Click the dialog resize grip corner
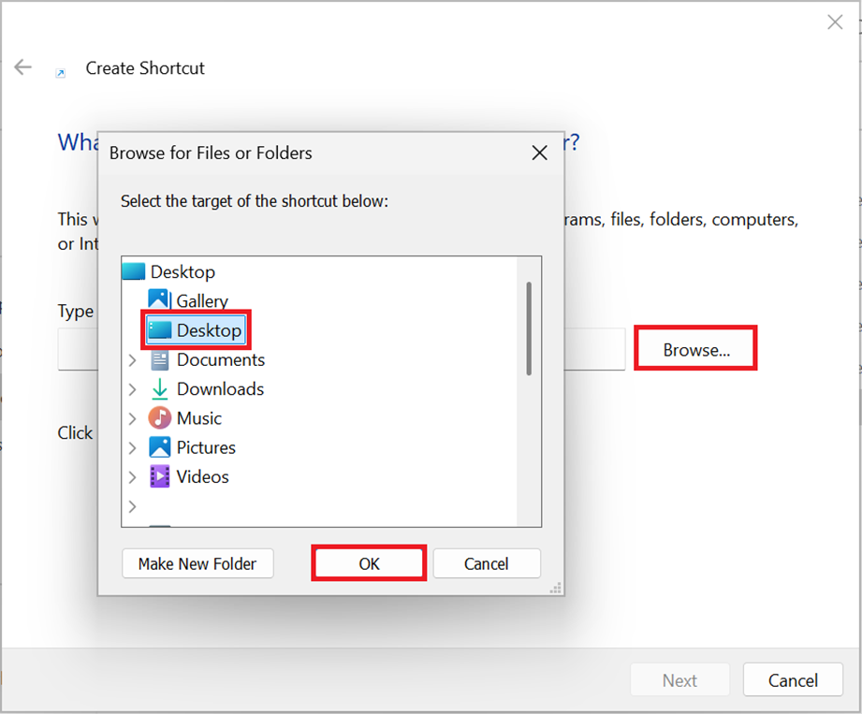The height and width of the screenshot is (714, 862). pyautogui.click(x=556, y=588)
